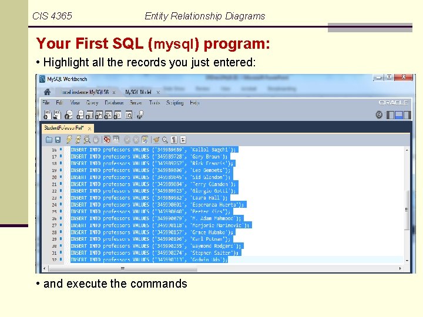The width and height of the screenshot is (423, 317).
Task: Click line 24 containing 'Esperanza Huerta'
Action: click(159, 205)
